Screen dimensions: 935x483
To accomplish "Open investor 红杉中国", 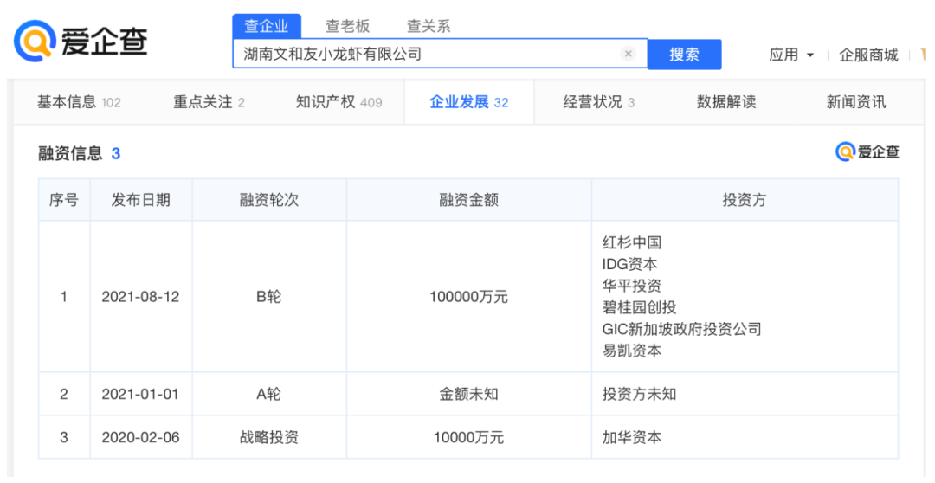I will click(632, 242).
